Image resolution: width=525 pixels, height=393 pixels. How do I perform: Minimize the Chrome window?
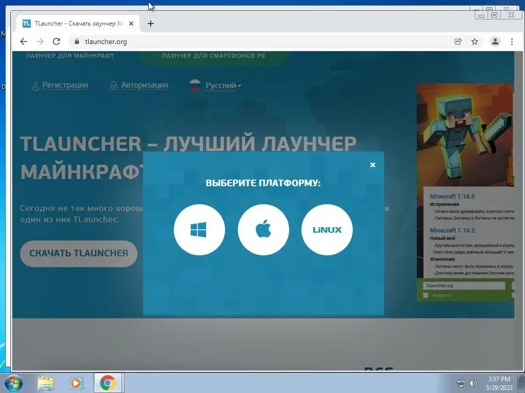[x=481, y=15]
